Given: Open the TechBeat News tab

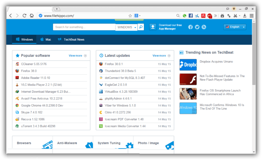Looking at the screenshot, I should (71, 39).
